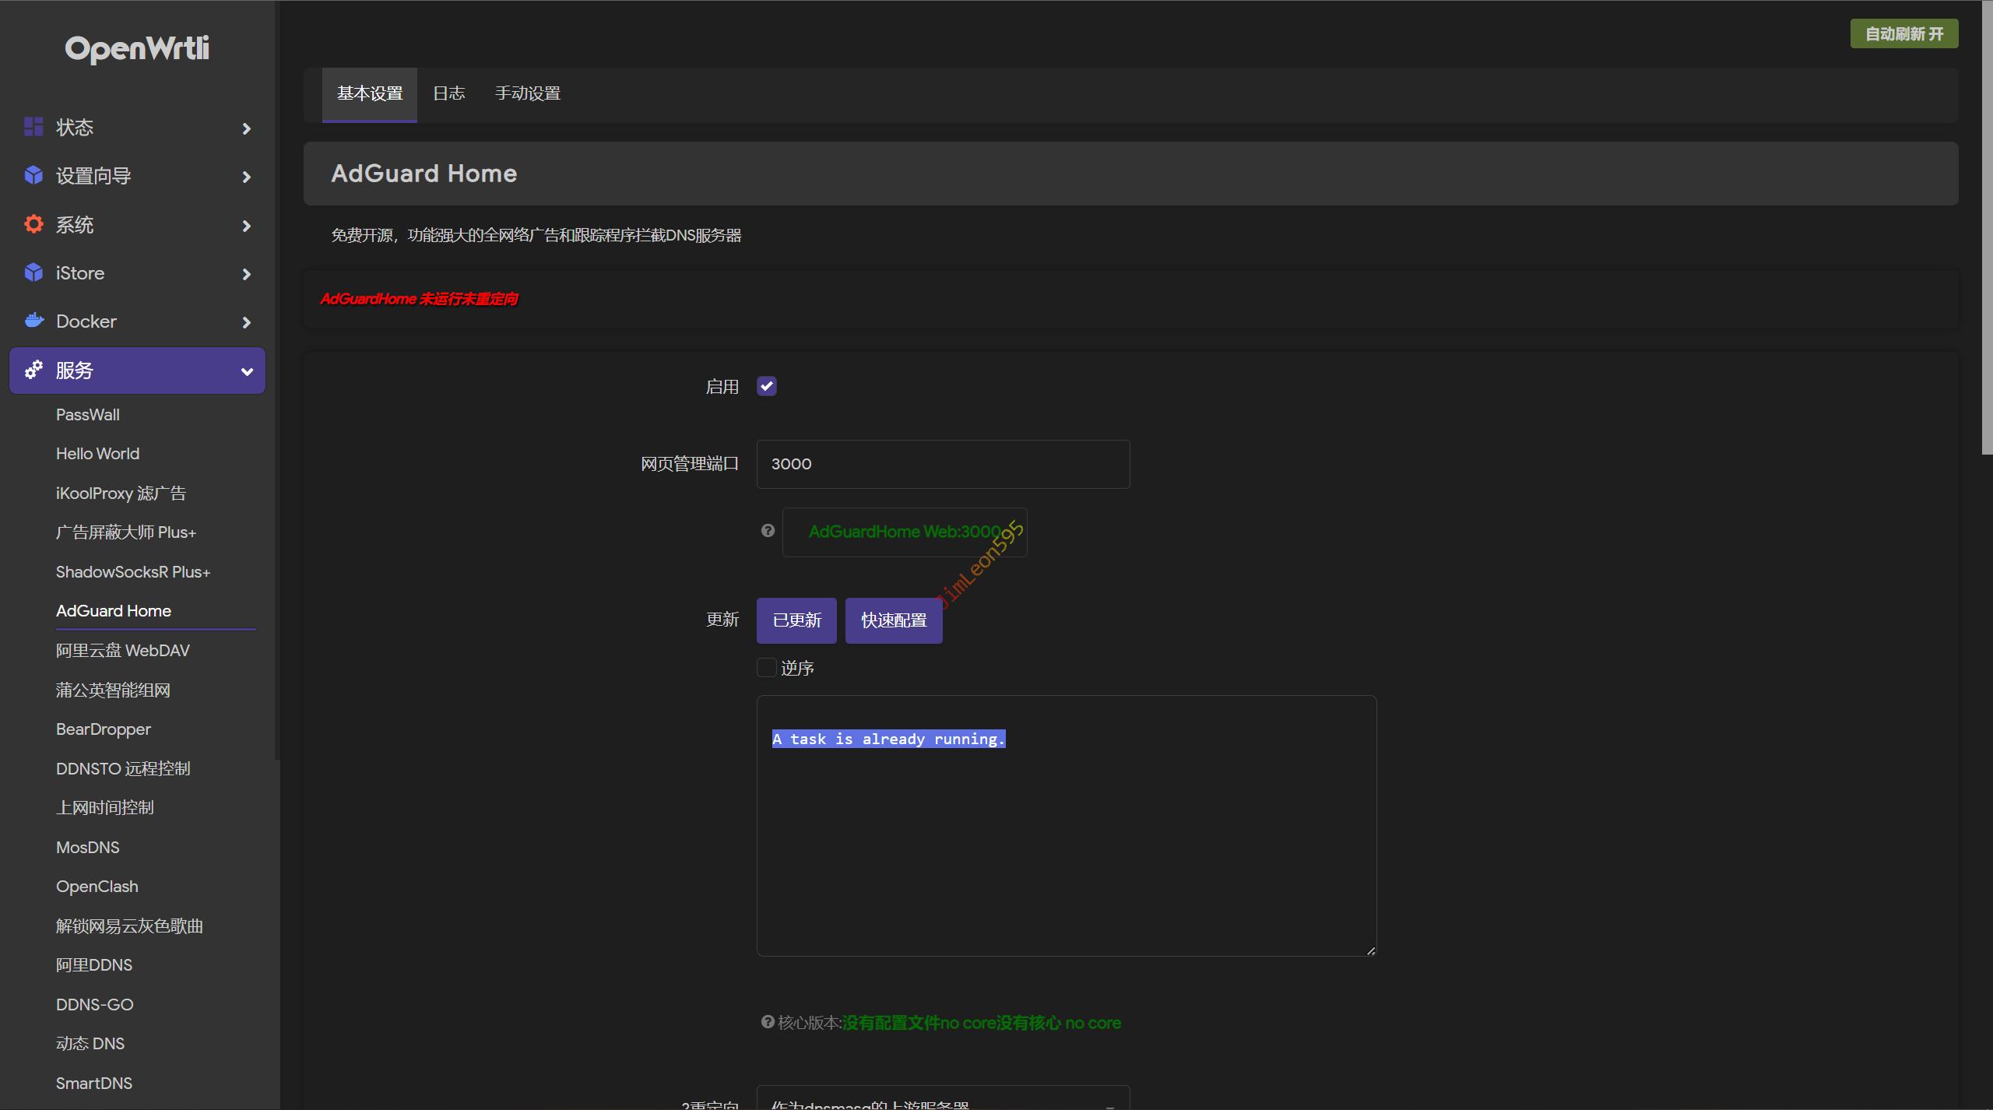Expand the 状态 menu chevron
This screenshot has width=1993, height=1110.
pos(247,128)
